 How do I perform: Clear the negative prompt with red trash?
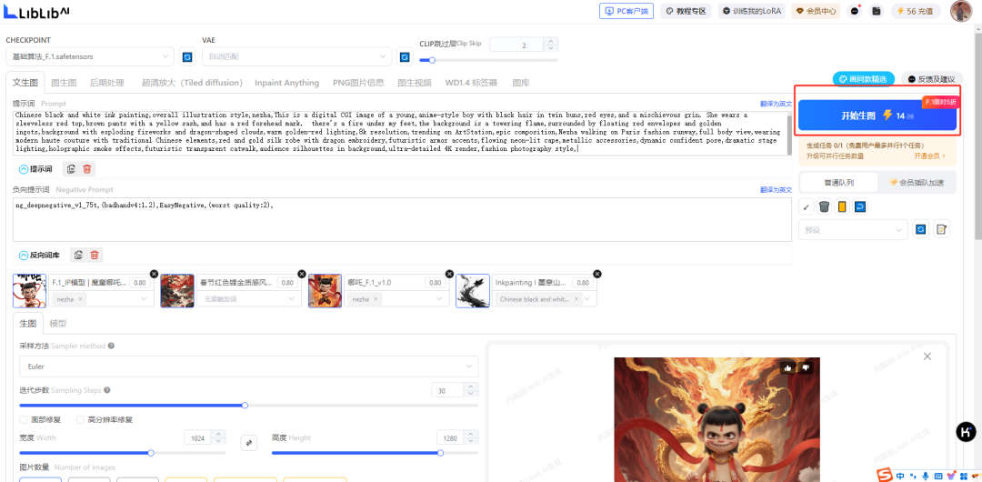pos(94,256)
